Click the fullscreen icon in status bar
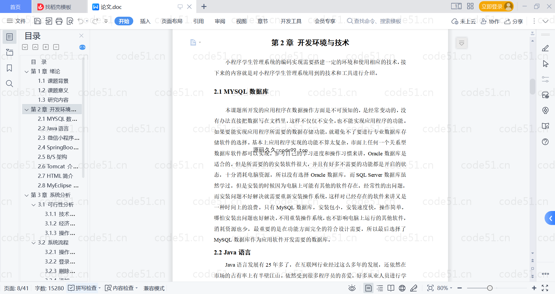This screenshot has width=555, height=294. tap(545, 288)
